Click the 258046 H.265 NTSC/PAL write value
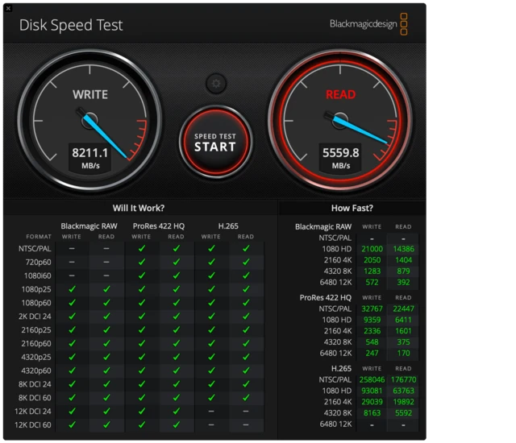 tap(372, 380)
